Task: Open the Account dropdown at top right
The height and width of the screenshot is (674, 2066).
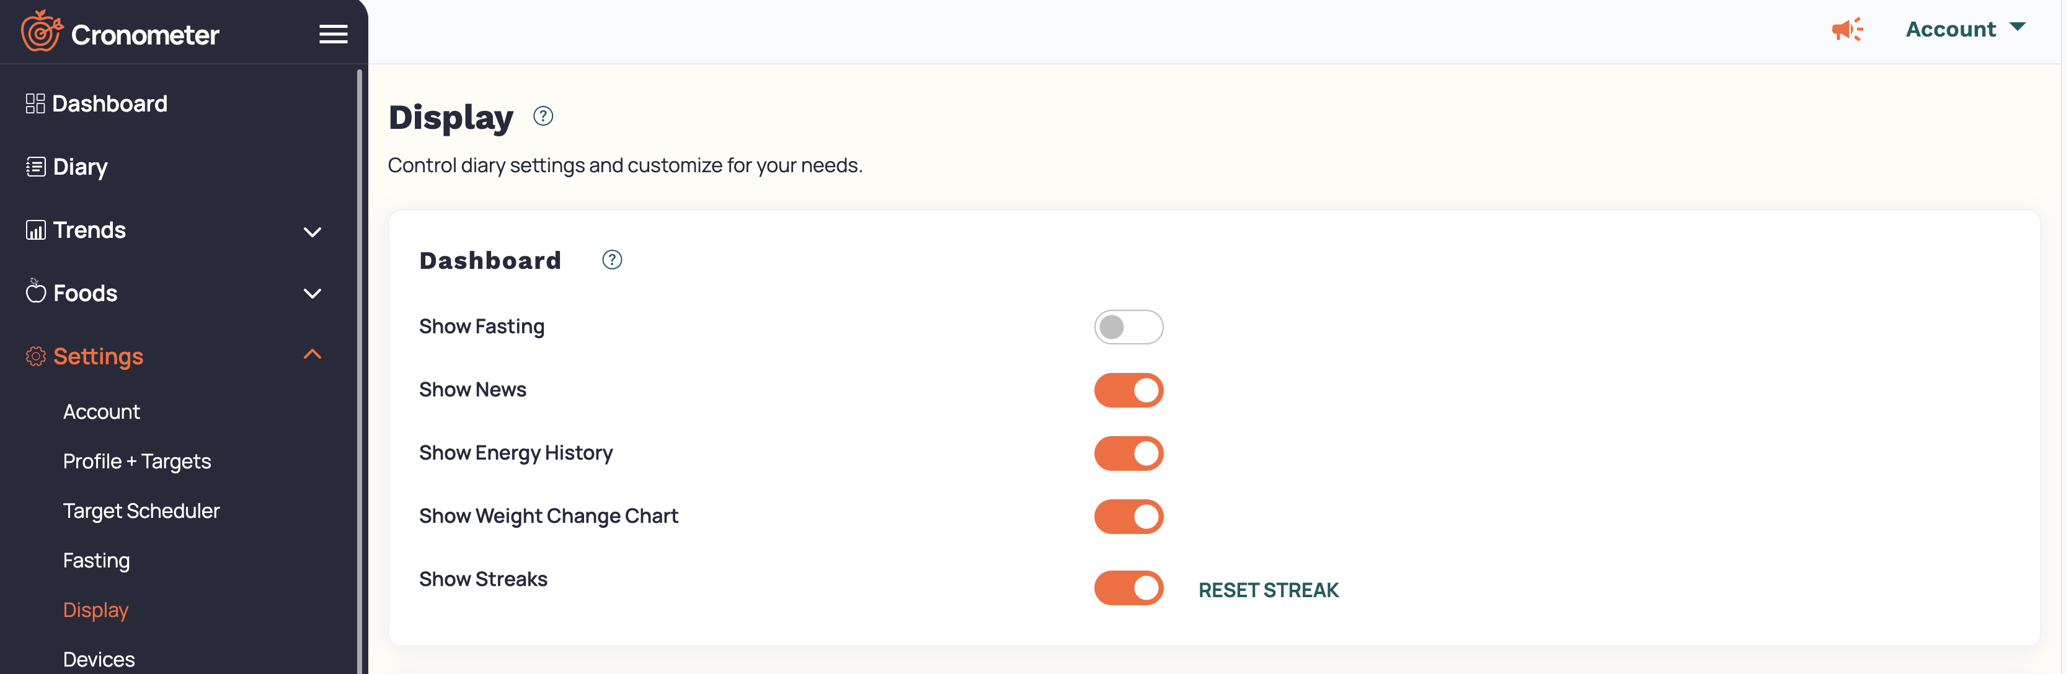Action: [x=1965, y=29]
